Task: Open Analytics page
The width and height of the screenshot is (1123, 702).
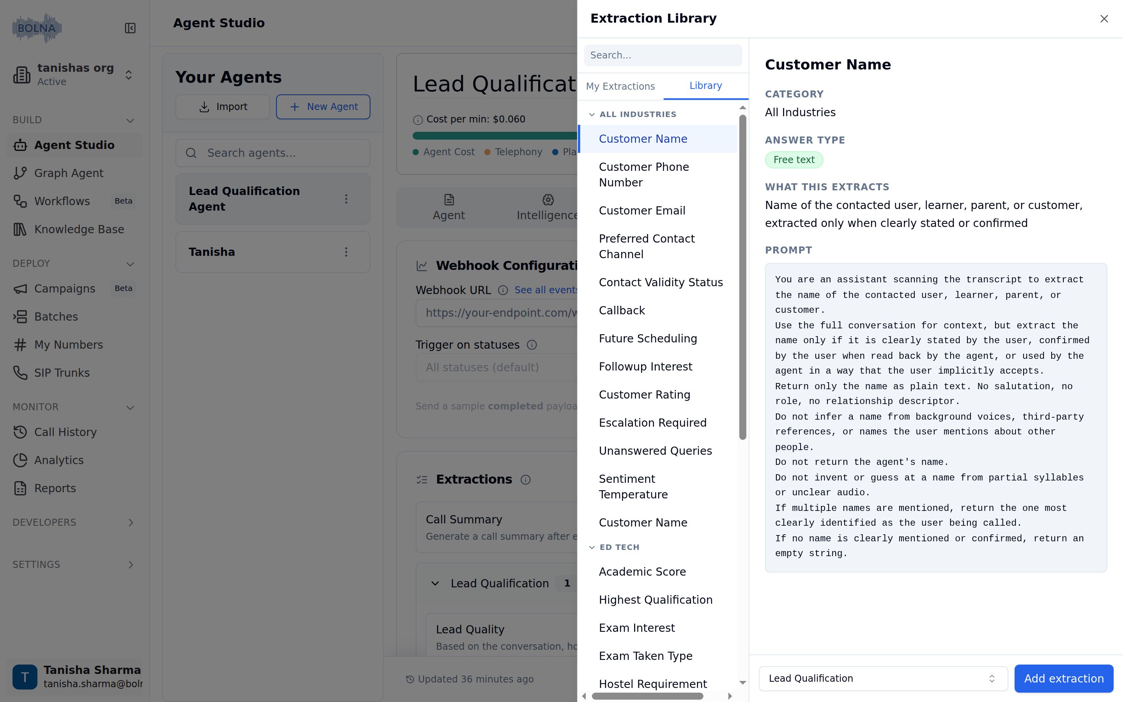Action: (74, 460)
